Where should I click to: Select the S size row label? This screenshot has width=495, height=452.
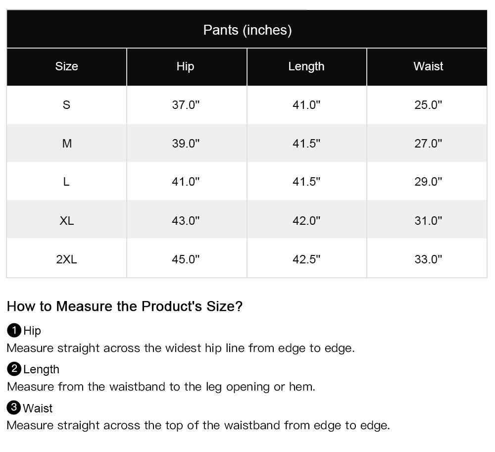[66, 105]
